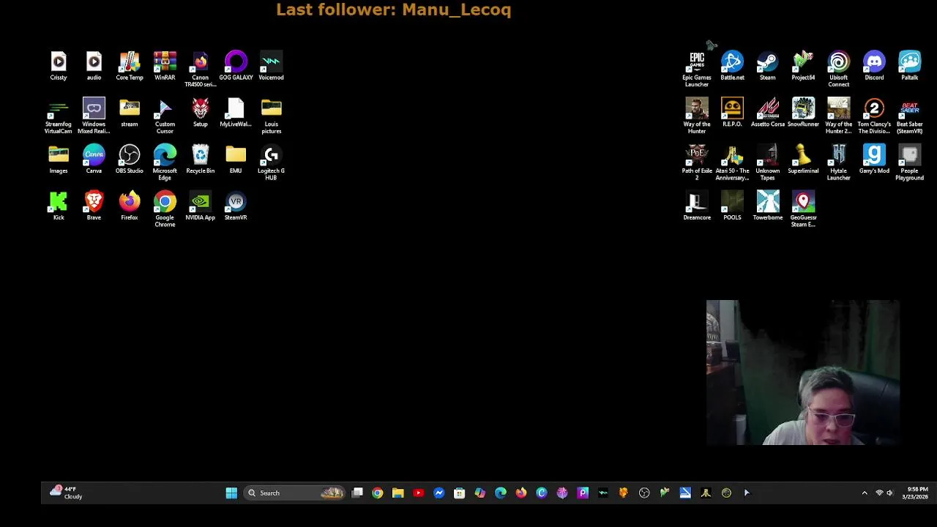
Task: Launch Towerborne from the desktop
Action: (767, 206)
